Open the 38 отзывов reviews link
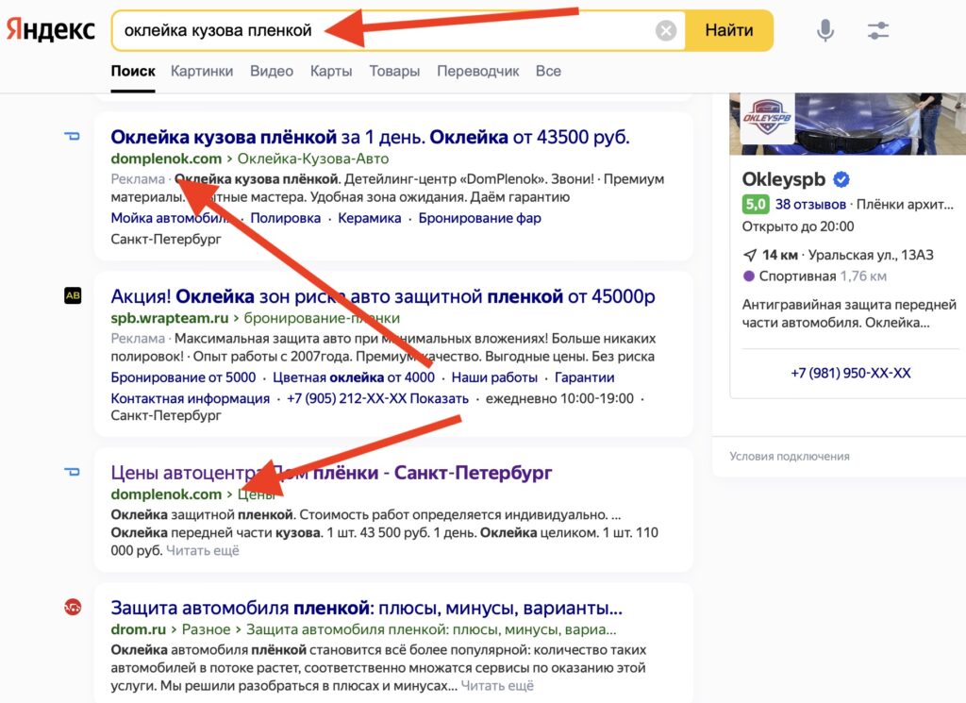 810,204
